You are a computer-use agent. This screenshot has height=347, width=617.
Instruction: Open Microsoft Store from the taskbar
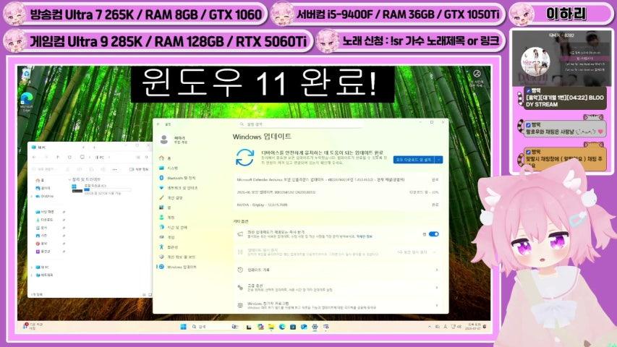pyautogui.click(x=293, y=327)
